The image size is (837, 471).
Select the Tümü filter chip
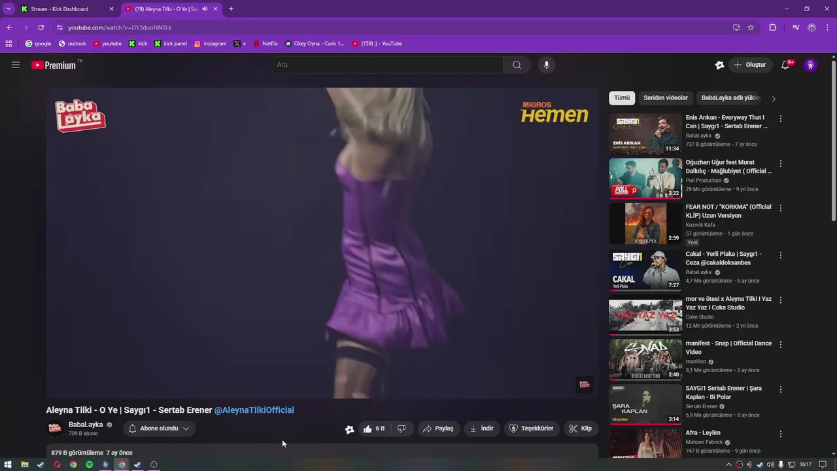click(x=622, y=98)
